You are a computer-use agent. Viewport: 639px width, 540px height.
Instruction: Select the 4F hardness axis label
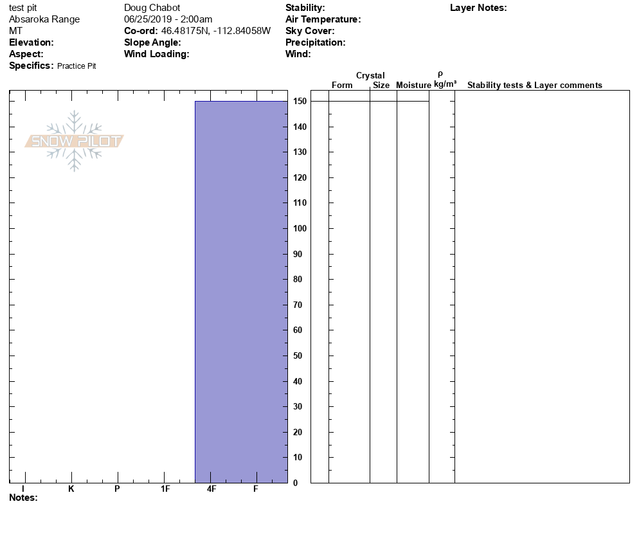pyautogui.click(x=212, y=489)
